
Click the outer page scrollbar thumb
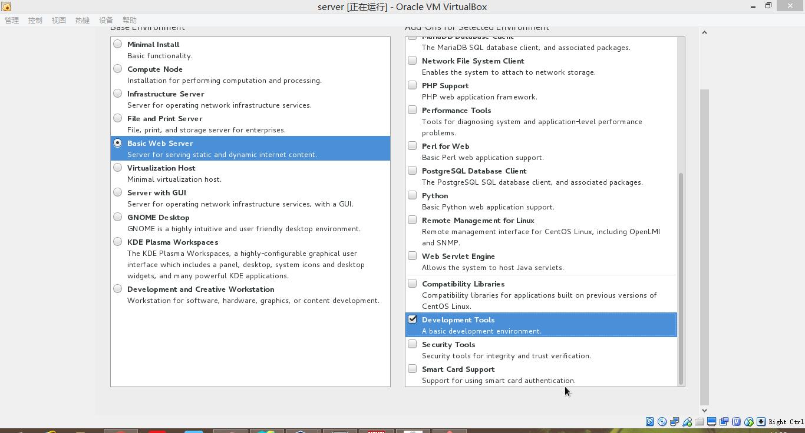click(704, 247)
